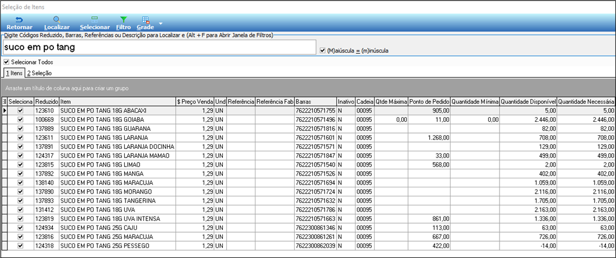The height and width of the screenshot is (258, 616).
Task: Switch to the 2 Seleção tab
Action: coord(39,73)
